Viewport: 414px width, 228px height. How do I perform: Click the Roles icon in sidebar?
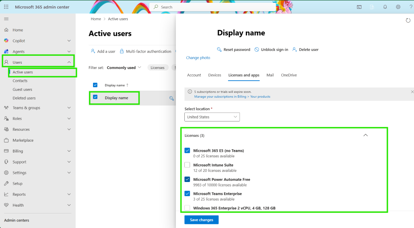[x=6, y=118]
